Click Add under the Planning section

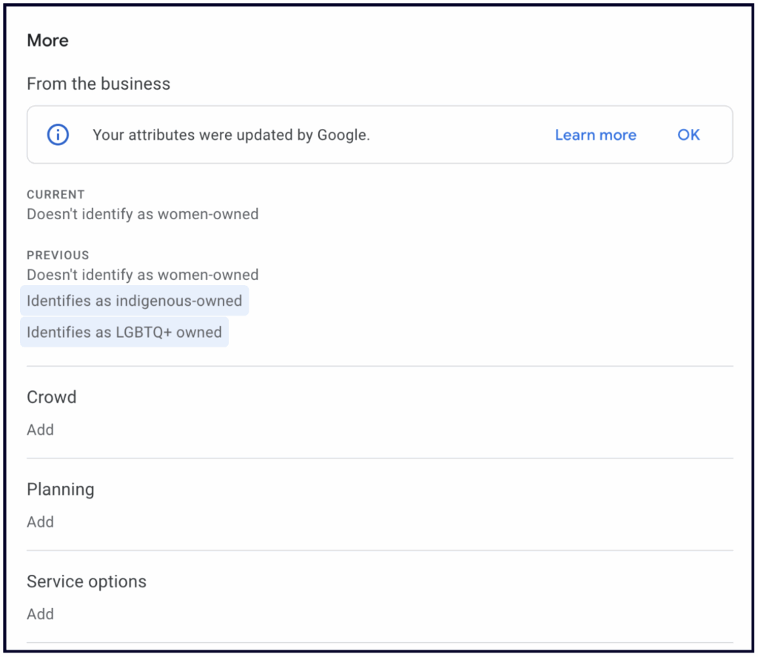pos(40,521)
